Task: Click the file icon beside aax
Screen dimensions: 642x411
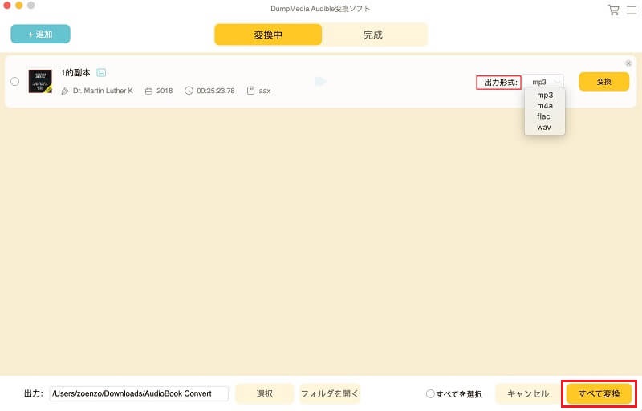Action: point(250,91)
